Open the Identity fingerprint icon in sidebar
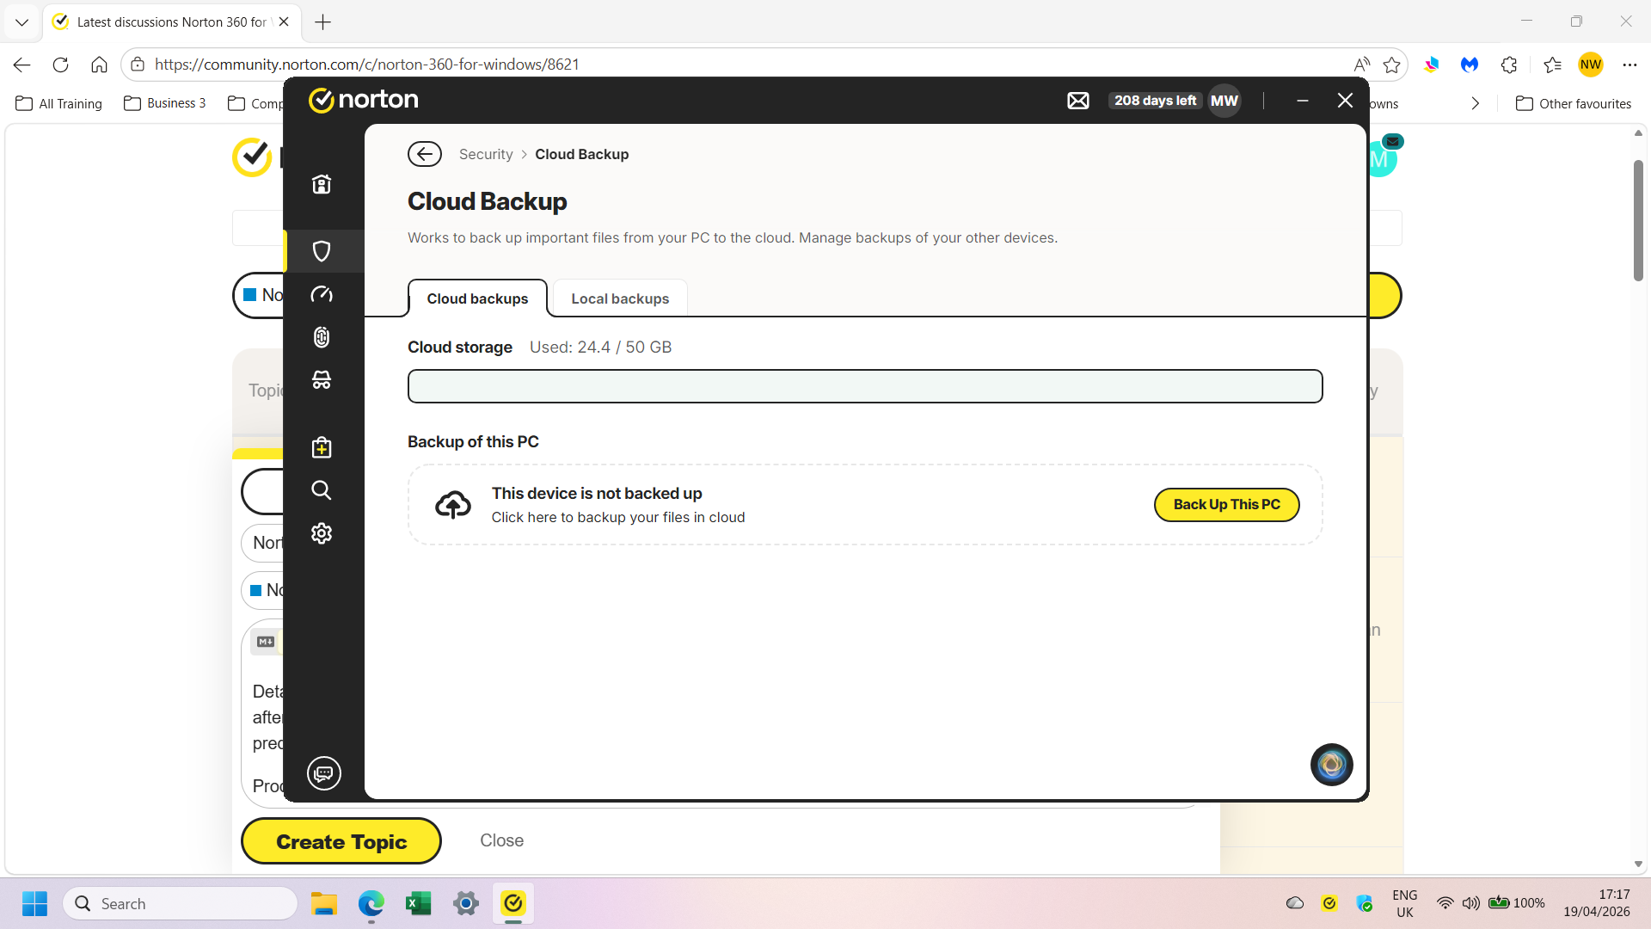 pos(322,337)
